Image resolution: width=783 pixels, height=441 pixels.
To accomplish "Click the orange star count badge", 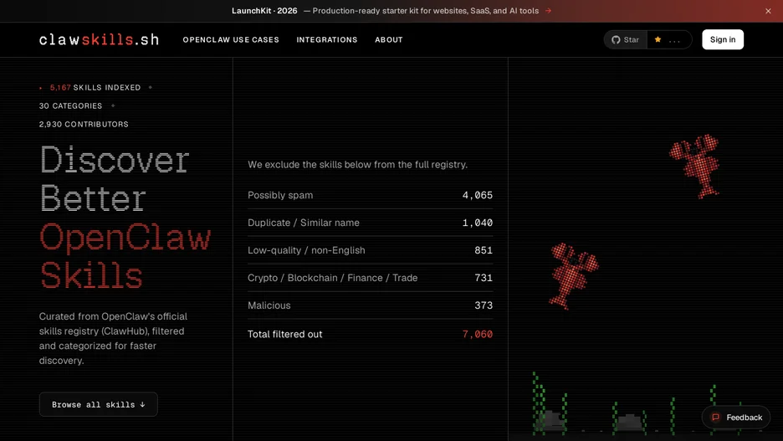I will click(669, 39).
